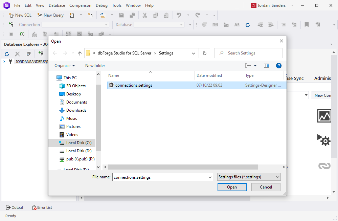Viewport: 338px width, 221px height.
Task: Click Settings in the address breadcrumb
Action: tap(166, 53)
